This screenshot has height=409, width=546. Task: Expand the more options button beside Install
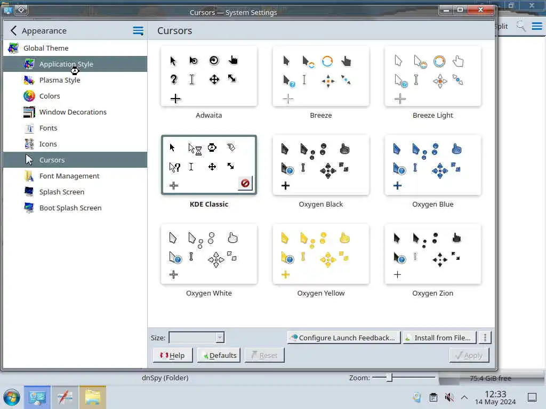[x=485, y=337]
